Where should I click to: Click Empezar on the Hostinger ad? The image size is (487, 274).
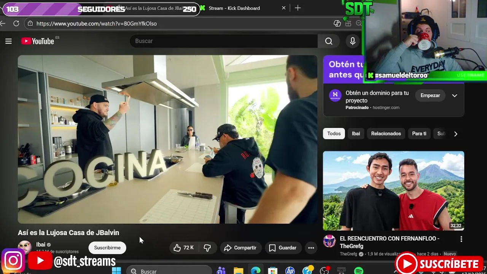point(430,96)
